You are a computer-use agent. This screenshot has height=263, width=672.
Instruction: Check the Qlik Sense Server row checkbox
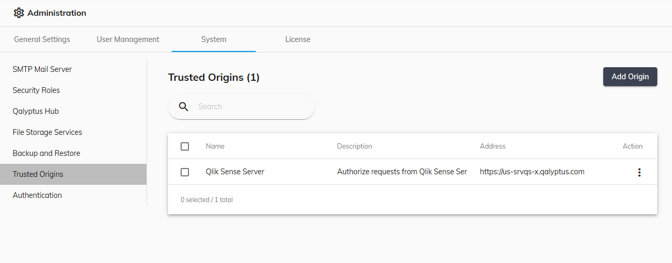tap(185, 172)
